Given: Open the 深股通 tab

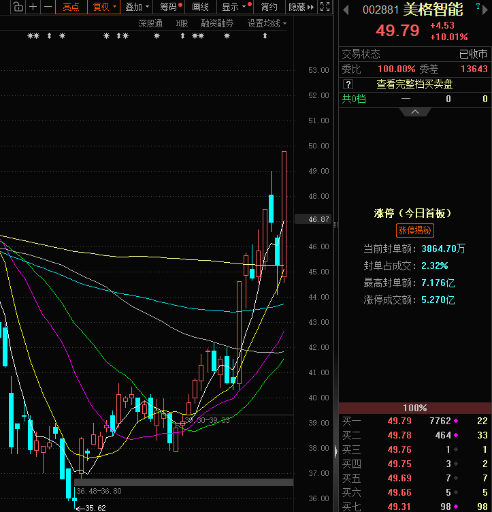Looking at the screenshot, I should click(x=150, y=24).
